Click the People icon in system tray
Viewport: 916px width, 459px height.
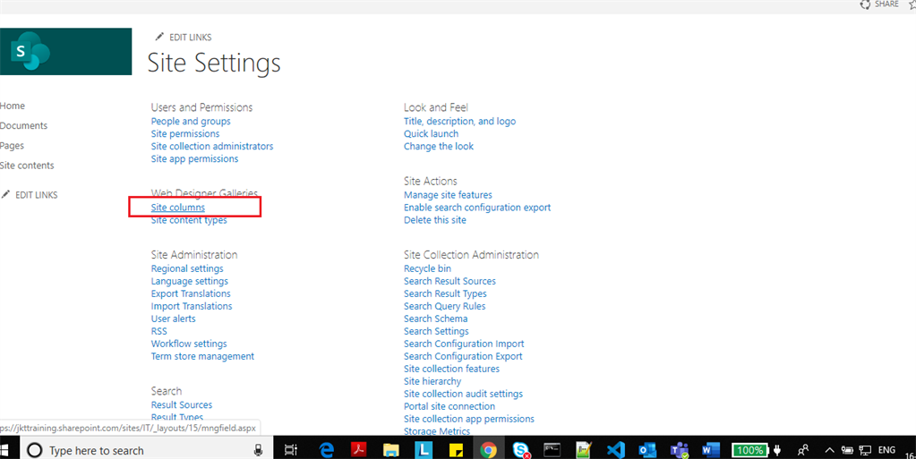pos(803,450)
